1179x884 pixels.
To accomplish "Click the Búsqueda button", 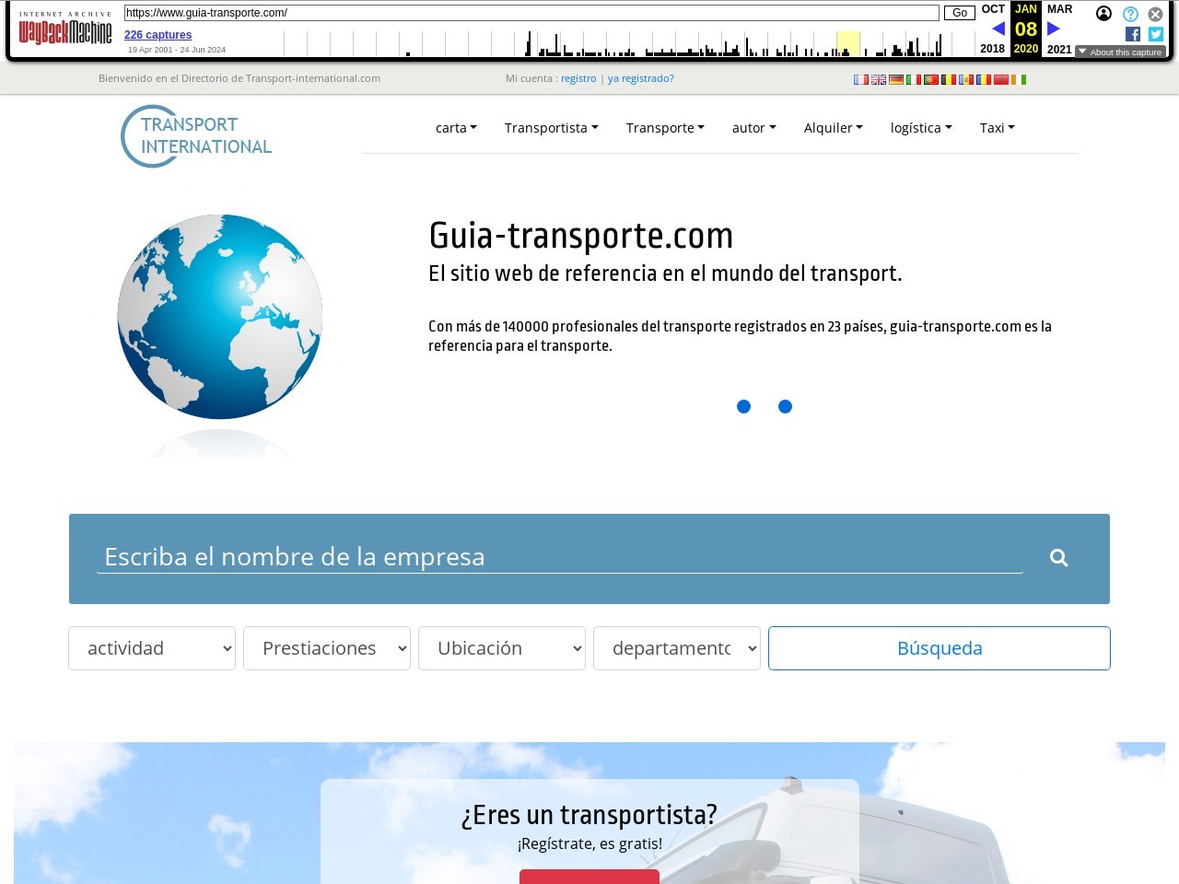I will click(x=940, y=648).
